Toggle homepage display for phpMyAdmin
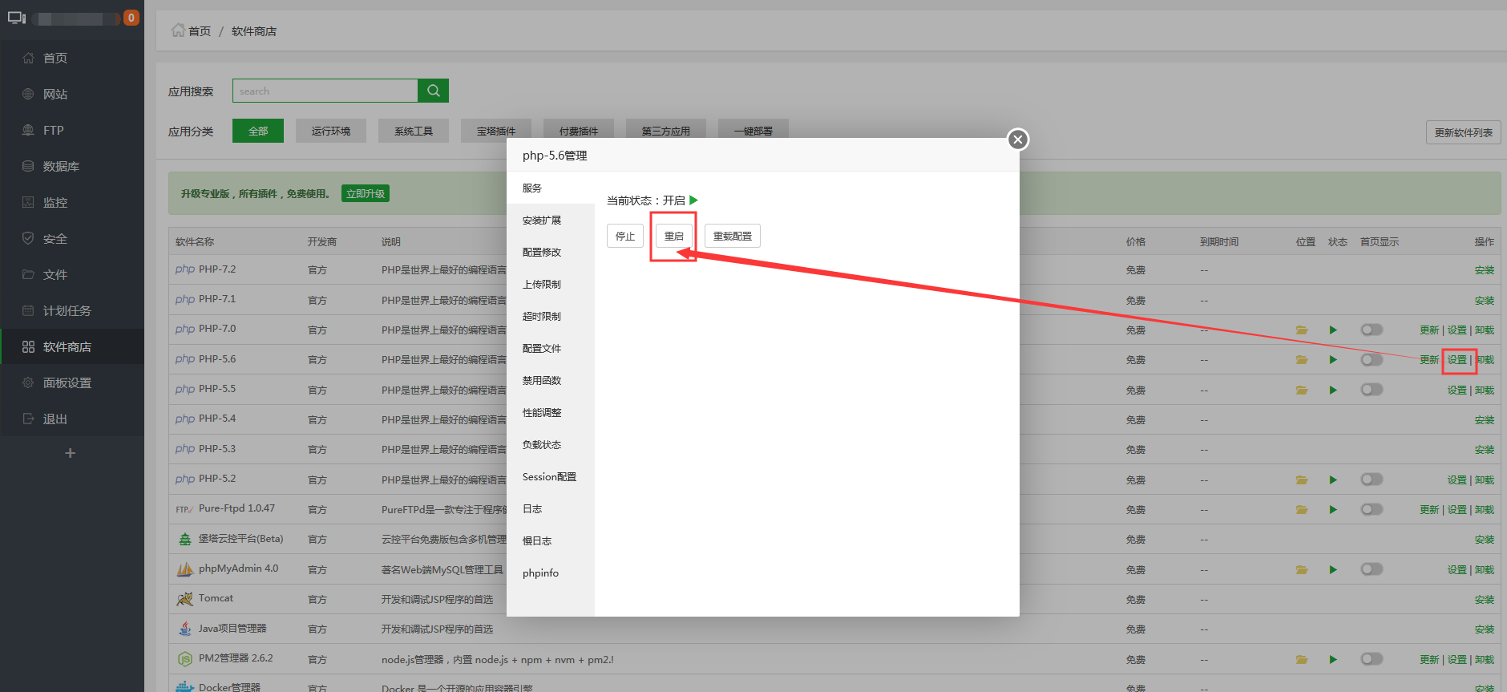 point(1372,569)
